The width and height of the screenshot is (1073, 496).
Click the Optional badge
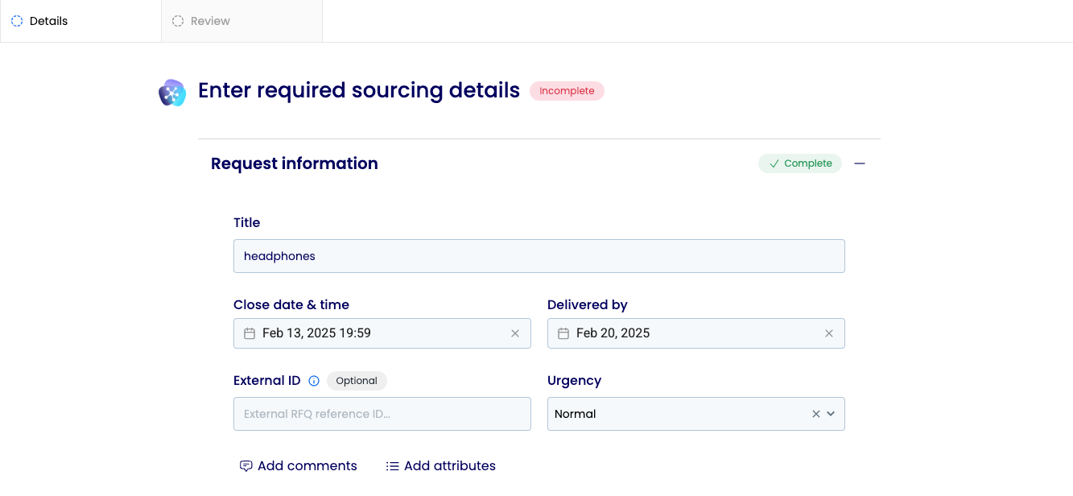[x=357, y=381]
